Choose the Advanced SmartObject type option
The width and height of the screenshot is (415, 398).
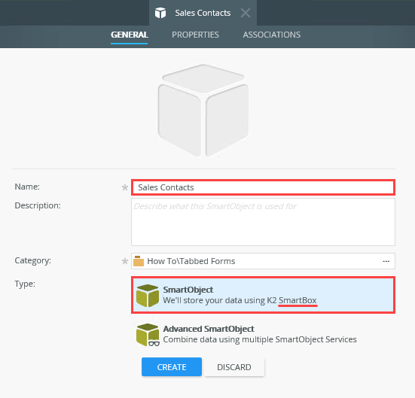[263, 334]
